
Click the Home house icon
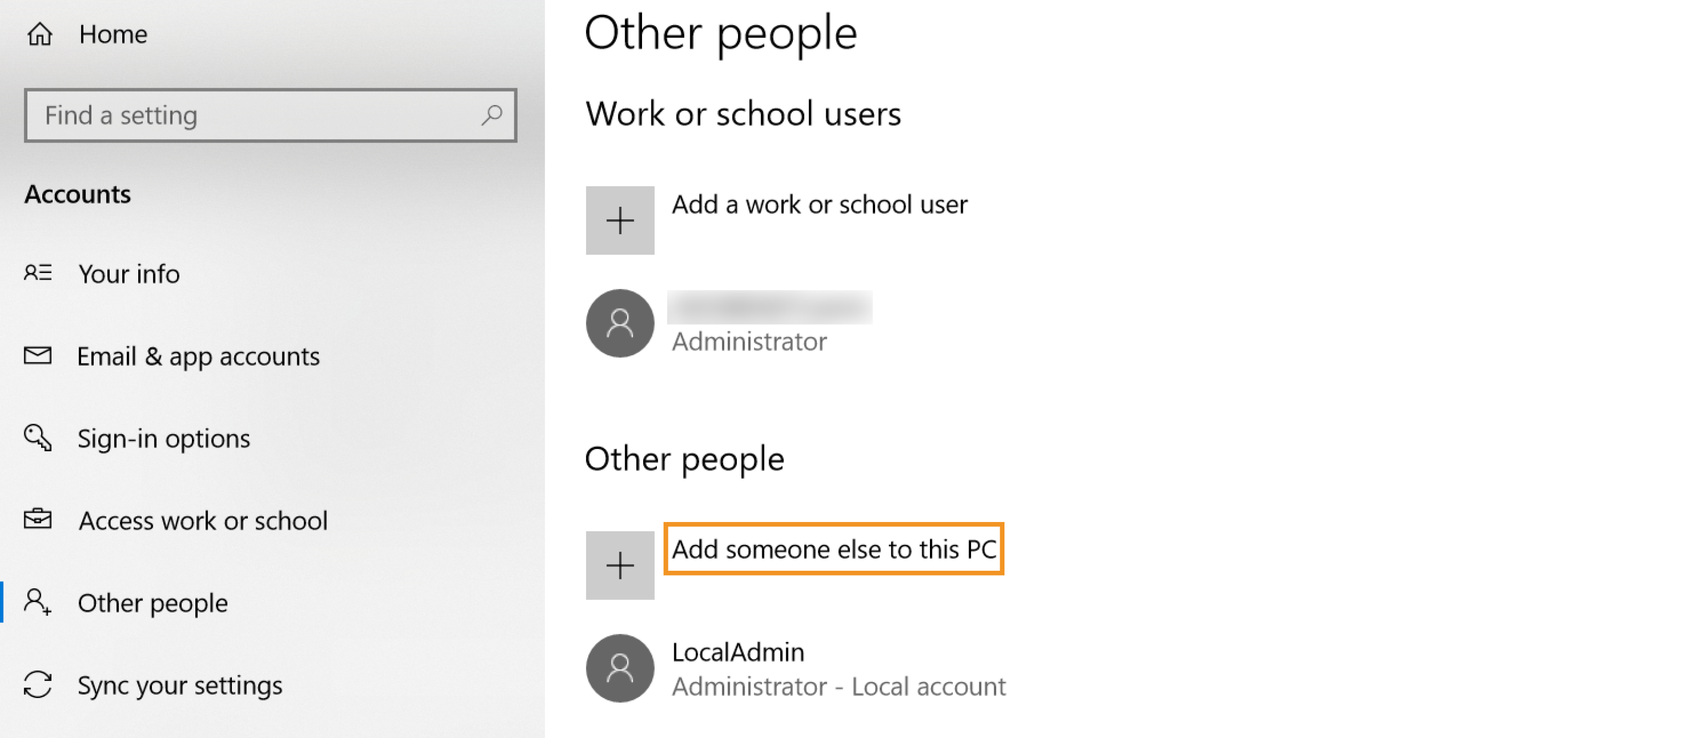(39, 33)
